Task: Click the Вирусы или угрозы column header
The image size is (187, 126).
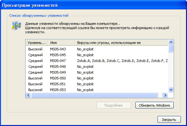Action: coord(122,43)
